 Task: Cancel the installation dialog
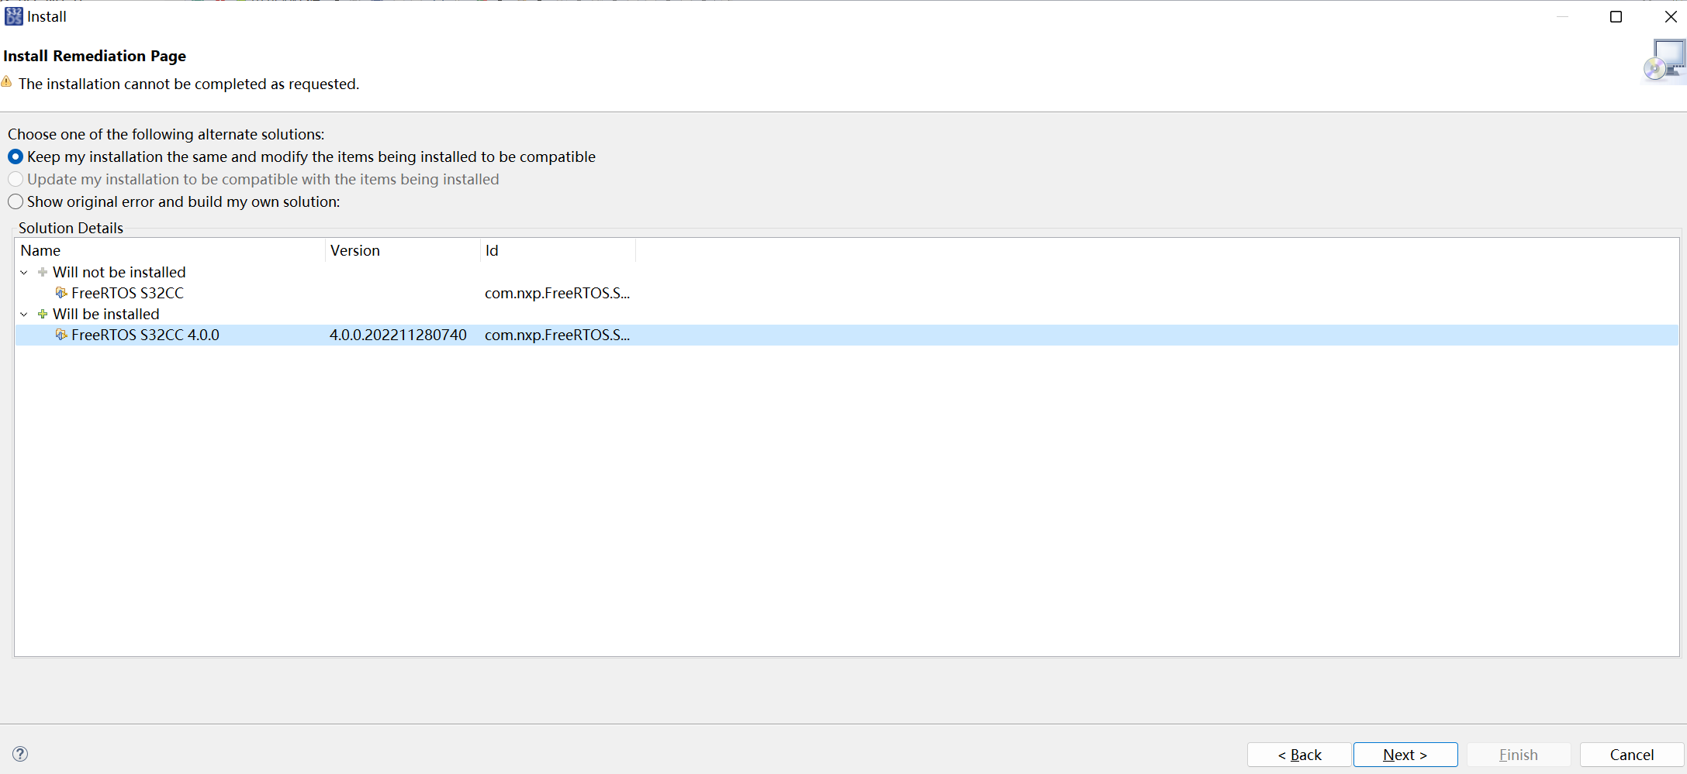(x=1631, y=755)
